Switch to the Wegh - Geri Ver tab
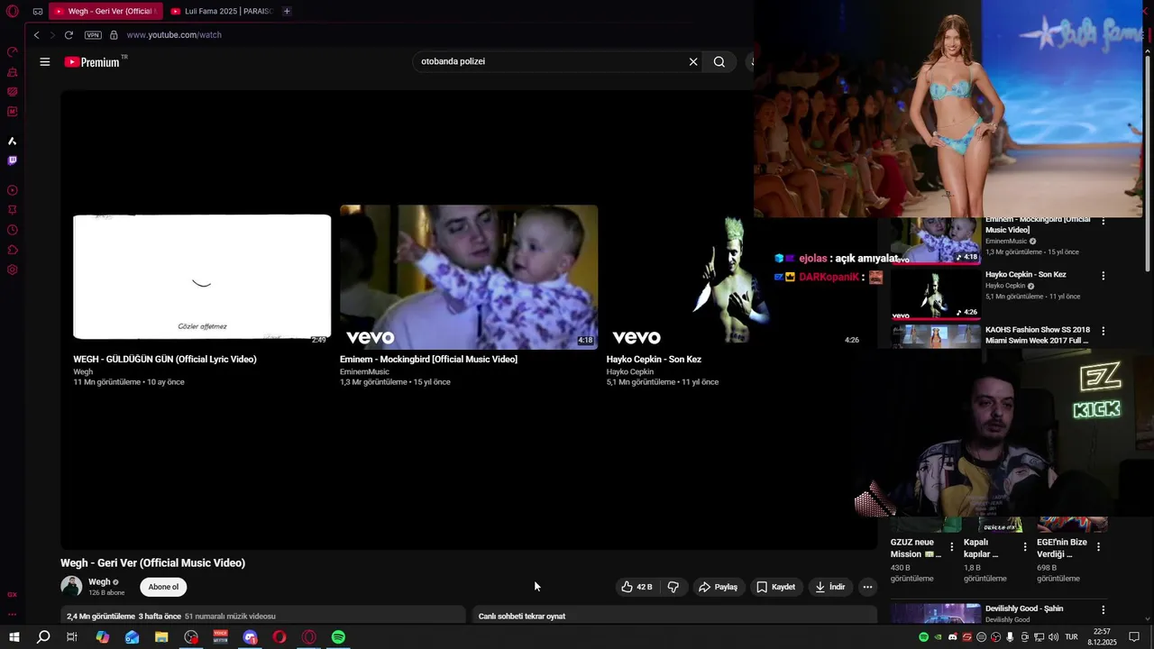The width and height of the screenshot is (1154, 649). point(105,12)
